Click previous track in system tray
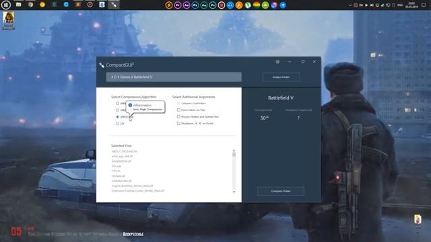Viewport: 431px width, 242px height. click(x=361, y=5)
